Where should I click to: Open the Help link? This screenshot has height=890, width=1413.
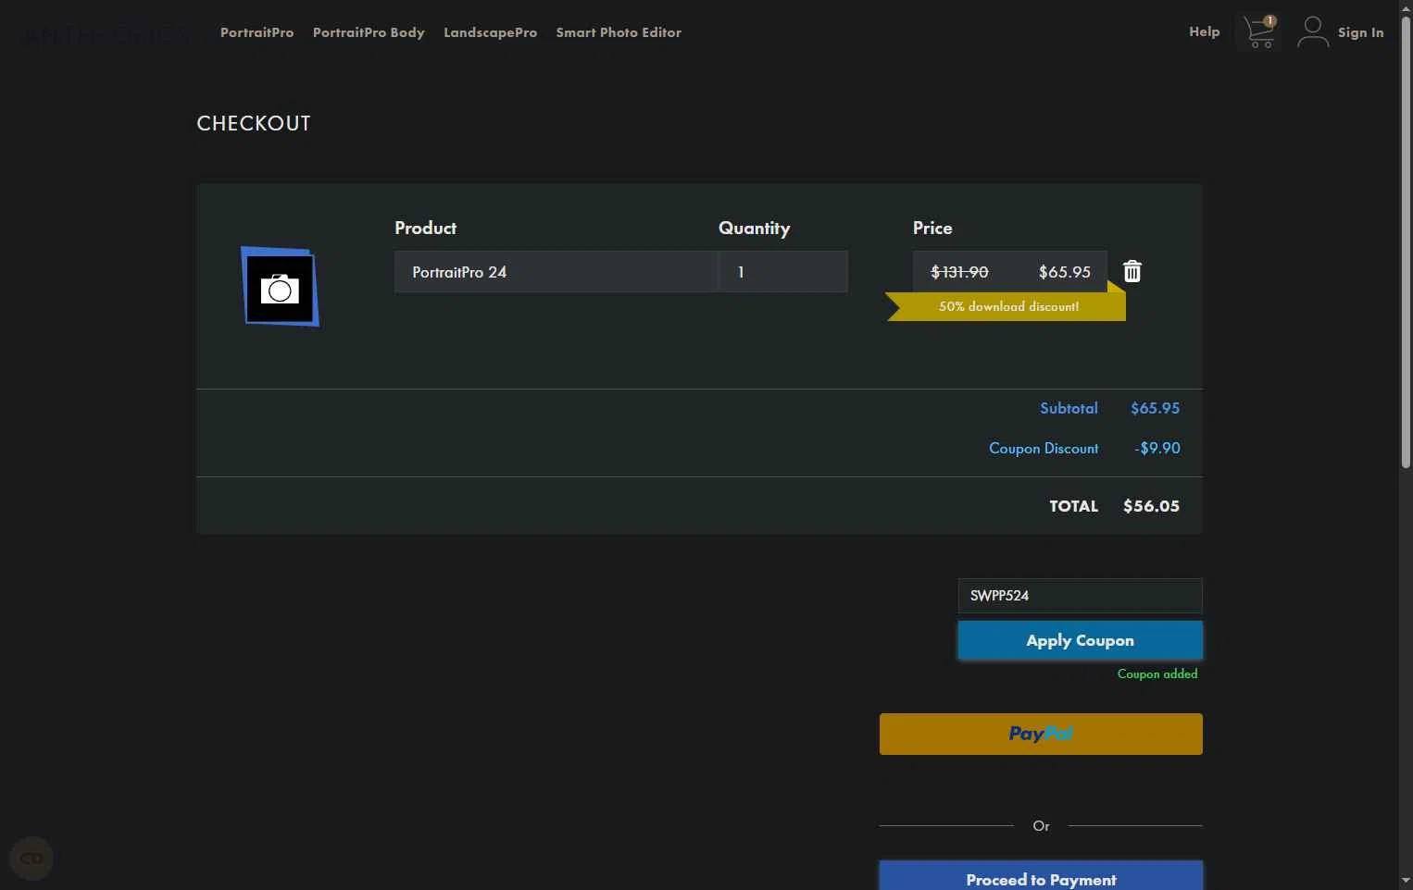tap(1204, 31)
